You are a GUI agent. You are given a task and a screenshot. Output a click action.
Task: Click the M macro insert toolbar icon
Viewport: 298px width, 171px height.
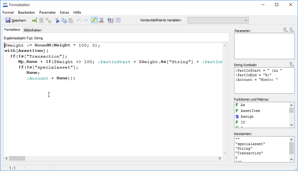(x=34, y=21)
